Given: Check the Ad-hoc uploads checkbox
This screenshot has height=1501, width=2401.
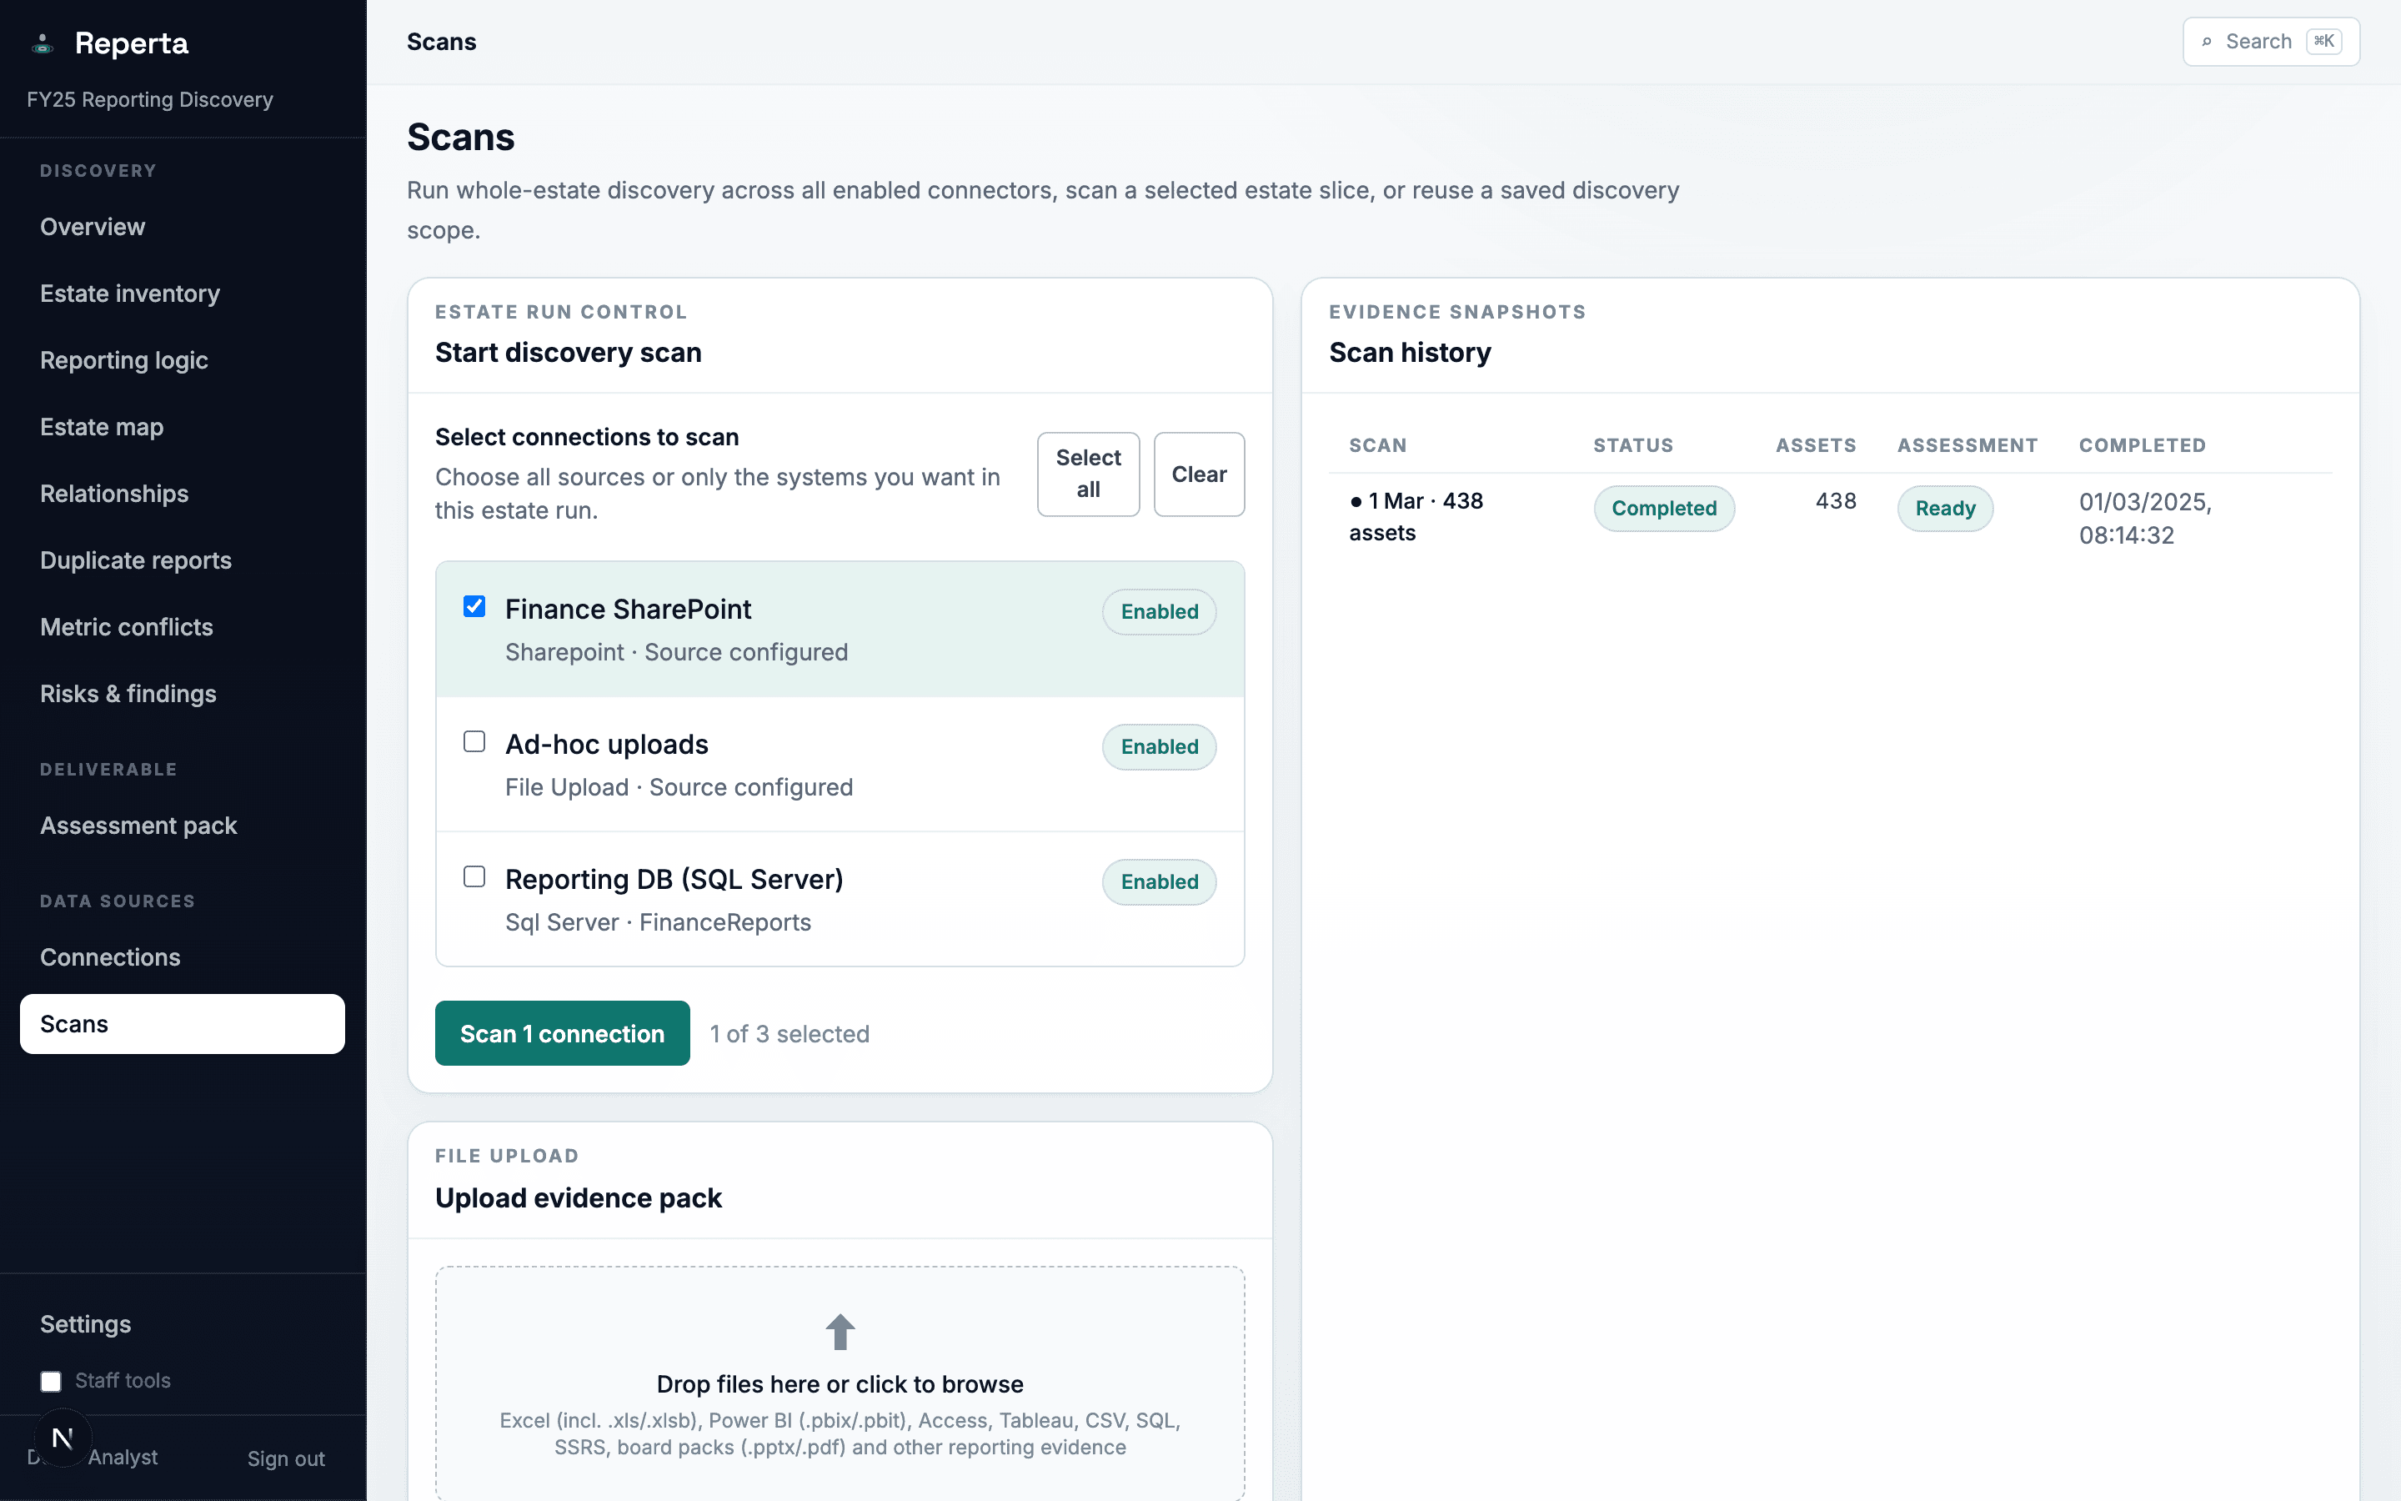Looking at the screenshot, I should tap(474, 741).
